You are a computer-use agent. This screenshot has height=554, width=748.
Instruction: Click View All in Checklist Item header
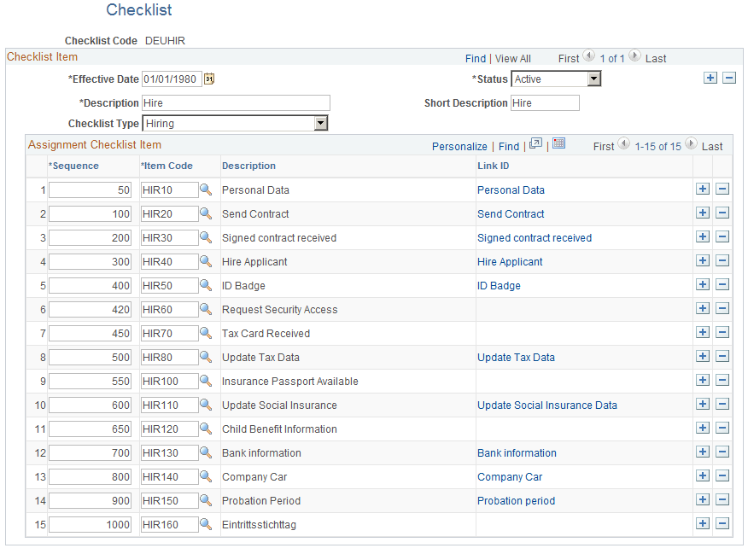(513, 59)
